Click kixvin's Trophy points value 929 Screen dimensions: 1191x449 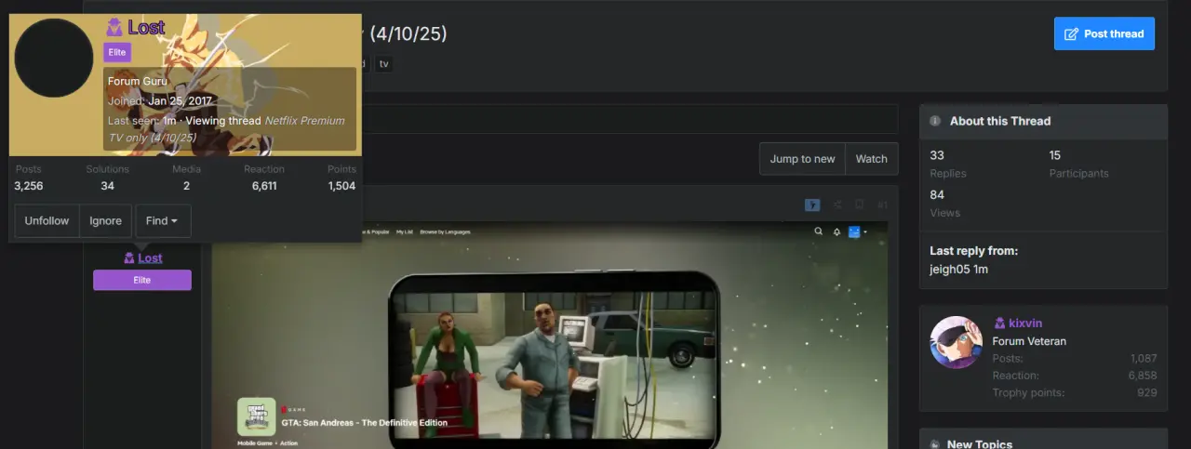pyautogui.click(x=1147, y=393)
